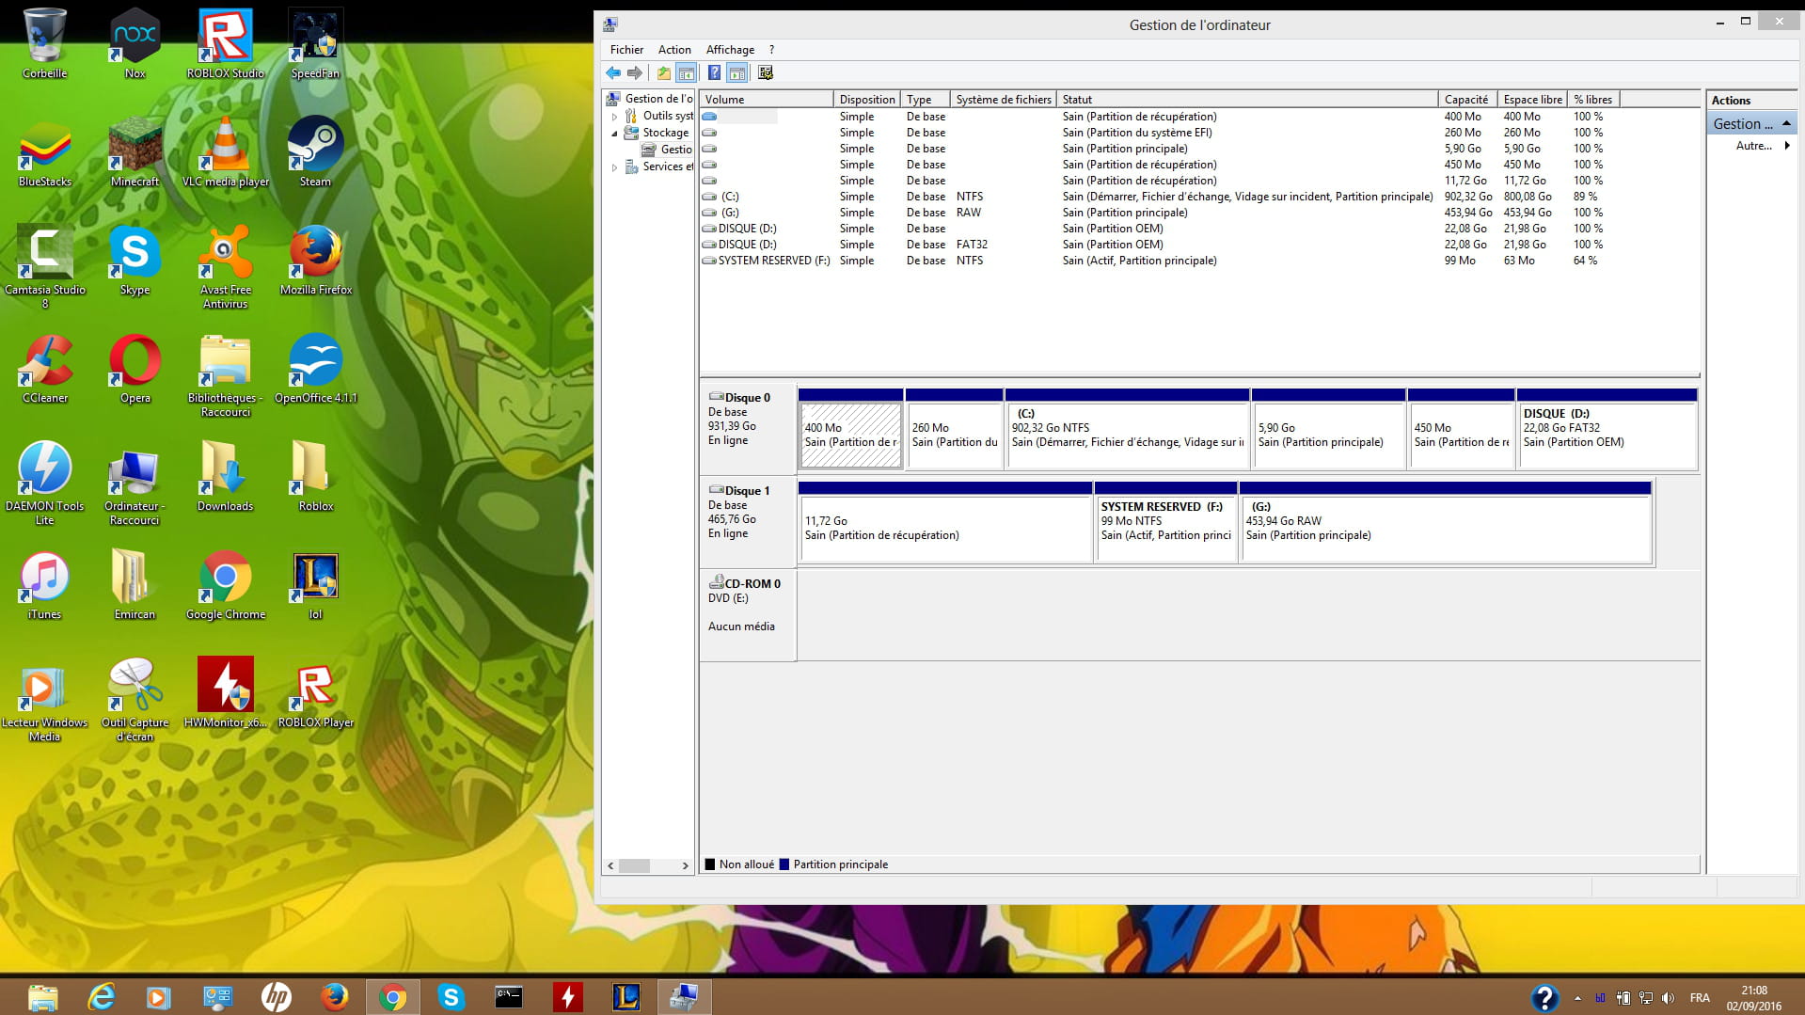The width and height of the screenshot is (1805, 1015).
Task: Open Google Chrome from the taskbar
Action: point(392,996)
